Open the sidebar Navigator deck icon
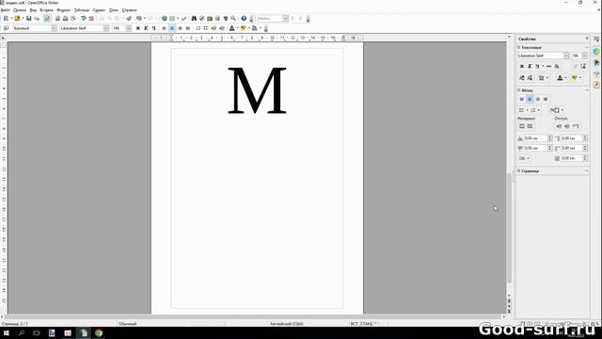 pos(596,84)
